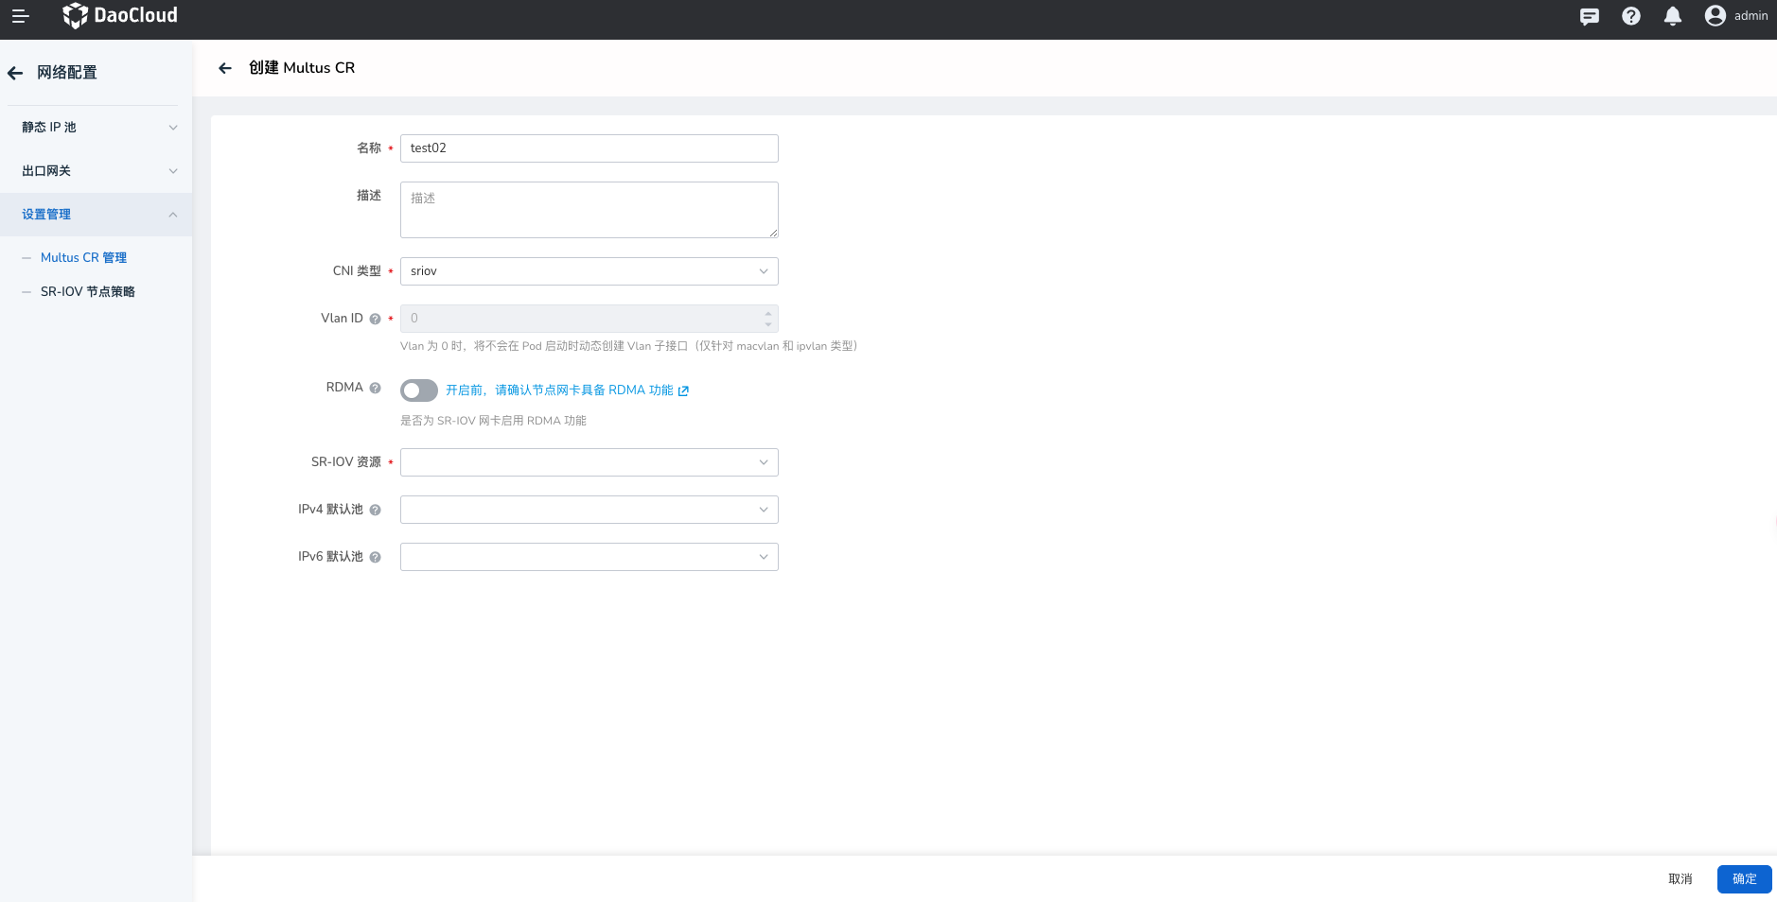
Task: Click back arrow beside 创建 Multus CR
Action: click(x=225, y=68)
